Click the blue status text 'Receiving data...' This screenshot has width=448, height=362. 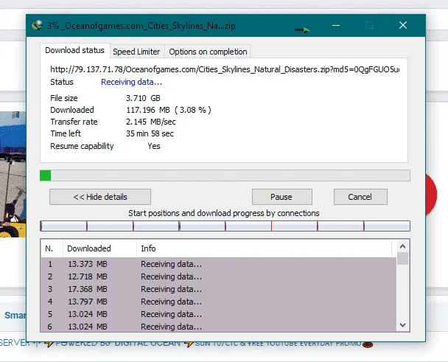point(131,82)
